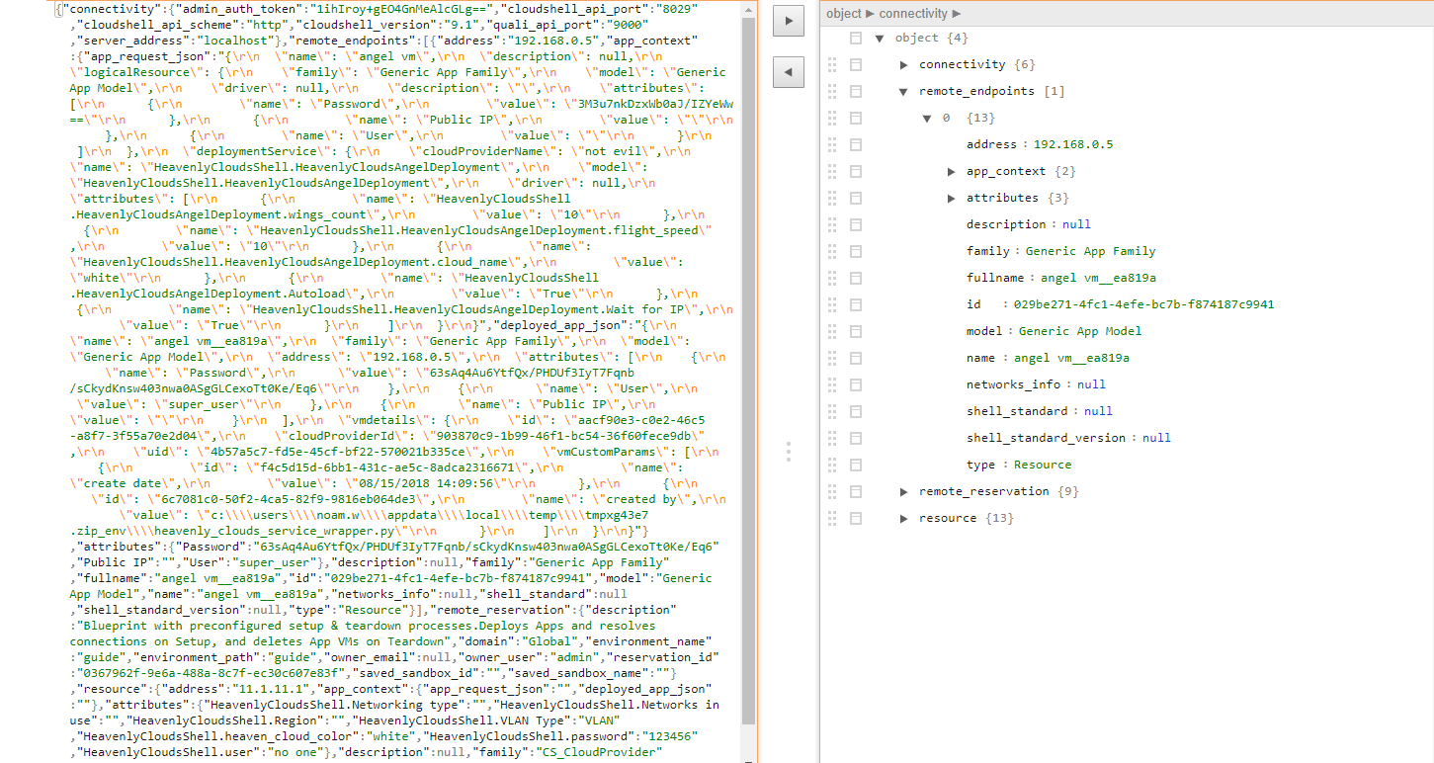Click the 'connectivity' field name in tree
1434x763 pixels.
[x=962, y=64]
